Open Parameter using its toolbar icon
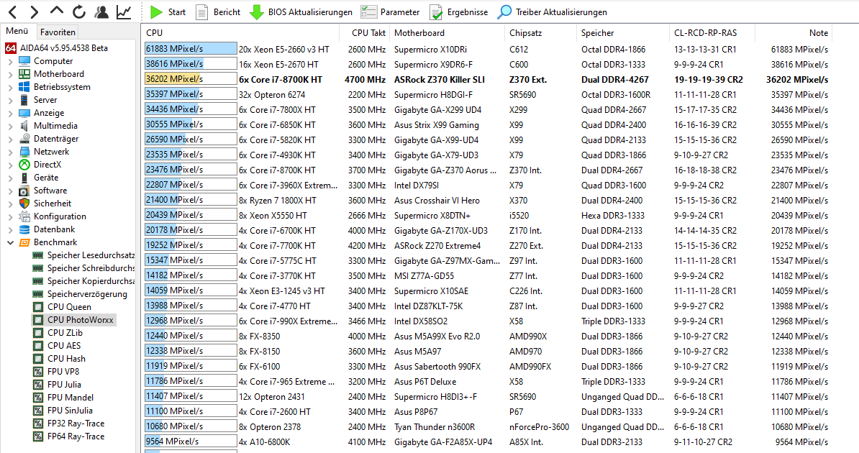This screenshot has height=453, width=859. click(370, 12)
